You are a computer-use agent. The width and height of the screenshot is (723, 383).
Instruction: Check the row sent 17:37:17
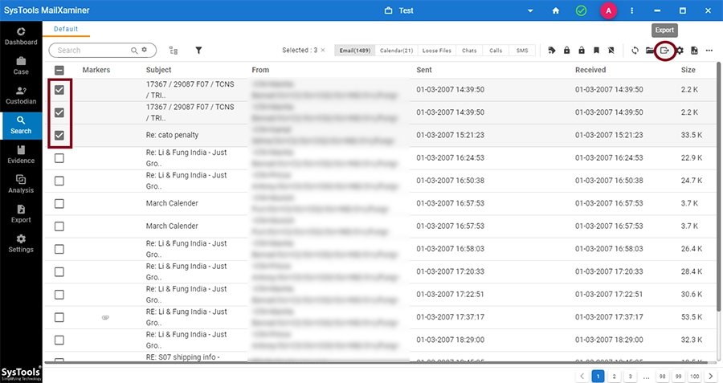(x=59, y=317)
